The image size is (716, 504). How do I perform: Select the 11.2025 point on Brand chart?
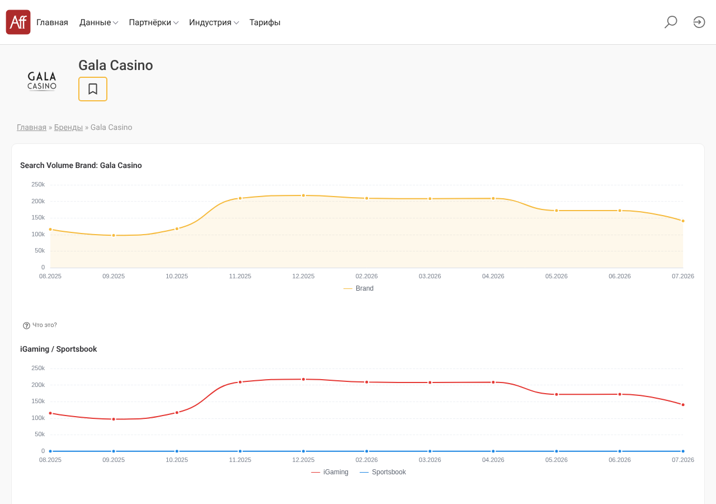(240, 198)
